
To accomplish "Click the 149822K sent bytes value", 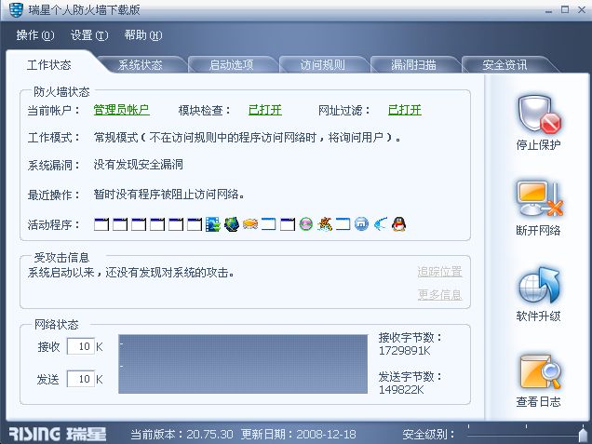I will point(401,390).
